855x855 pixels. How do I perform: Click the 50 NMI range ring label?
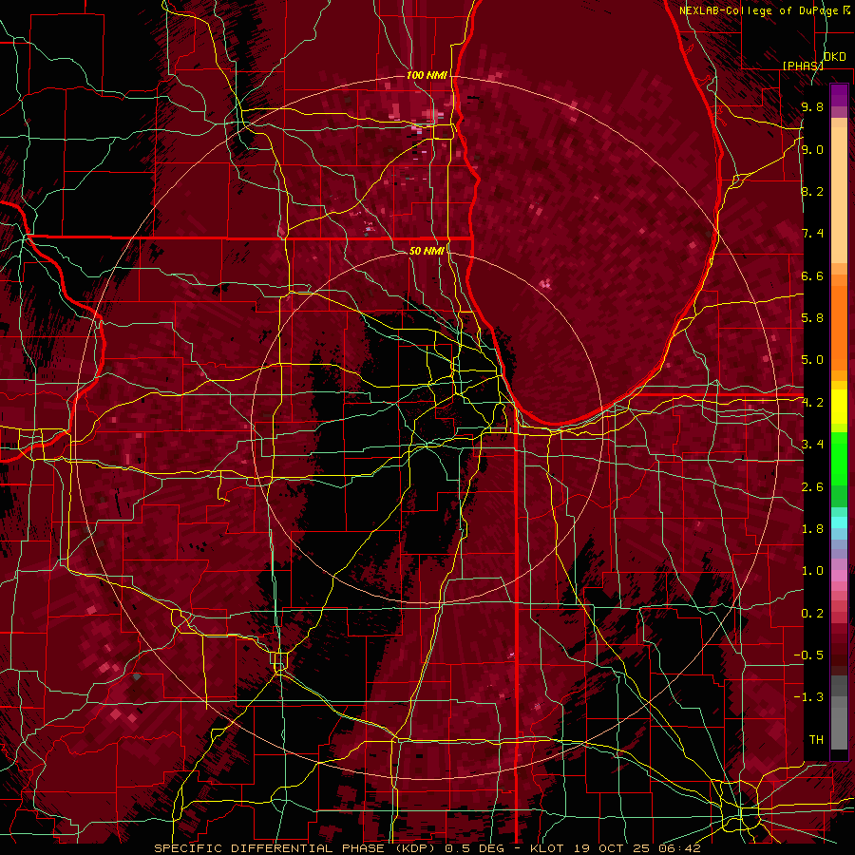coord(427,251)
